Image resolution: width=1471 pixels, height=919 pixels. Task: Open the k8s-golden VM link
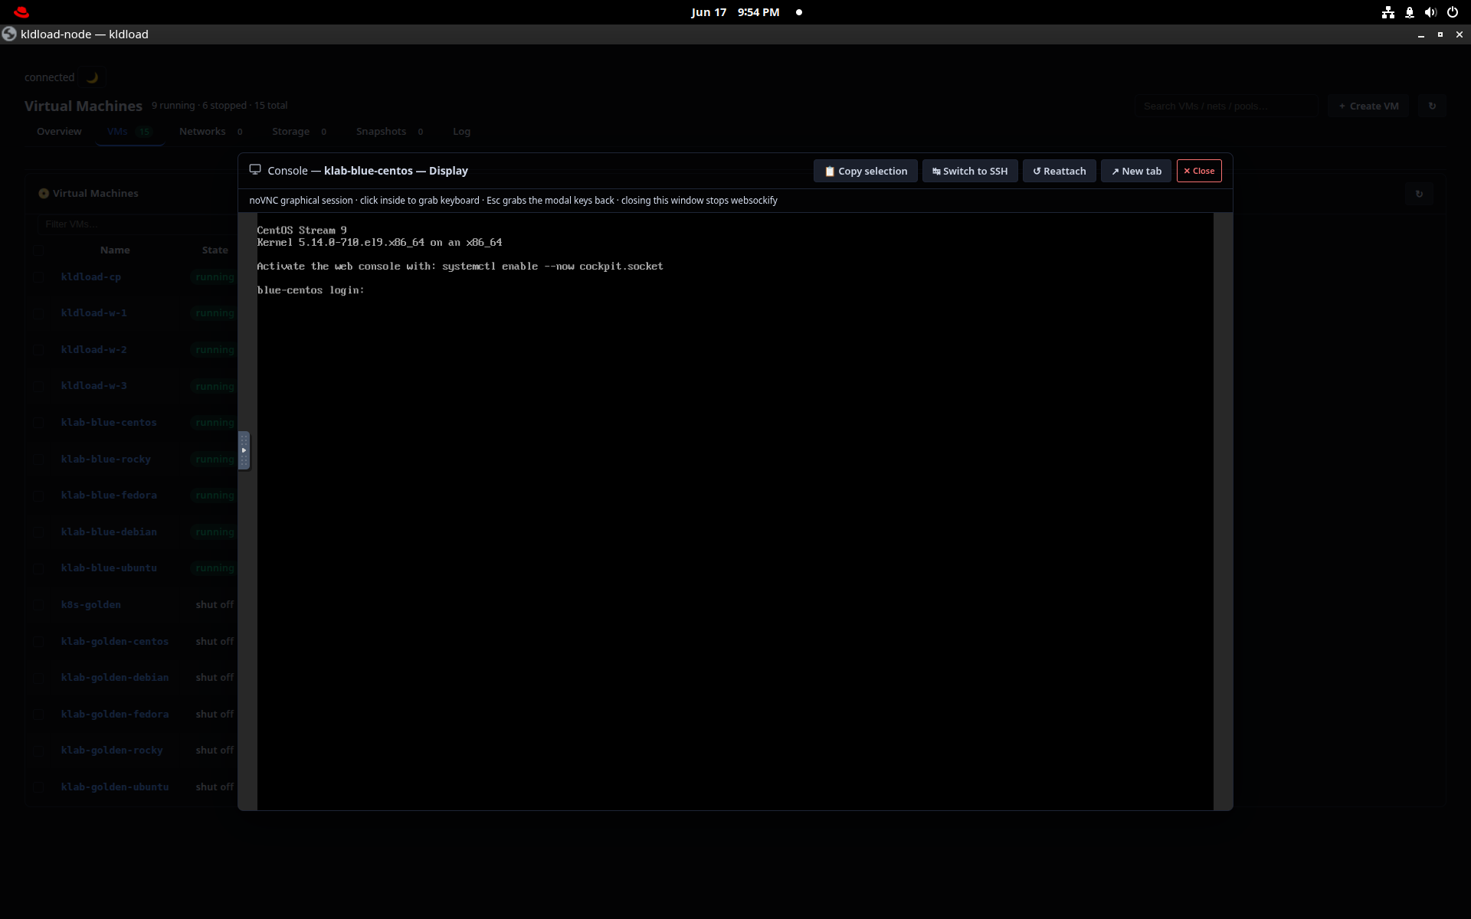pos(91,605)
